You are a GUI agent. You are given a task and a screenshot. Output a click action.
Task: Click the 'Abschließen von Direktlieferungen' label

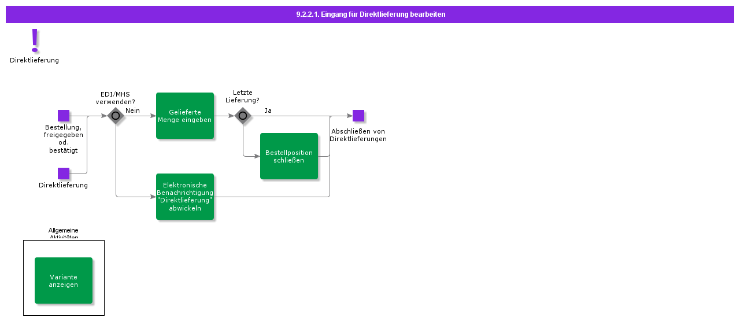pyautogui.click(x=358, y=135)
